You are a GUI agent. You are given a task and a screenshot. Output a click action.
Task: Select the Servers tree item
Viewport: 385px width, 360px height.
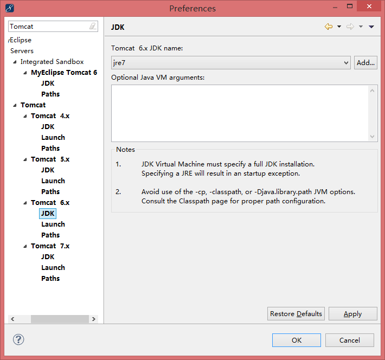point(22,51)
